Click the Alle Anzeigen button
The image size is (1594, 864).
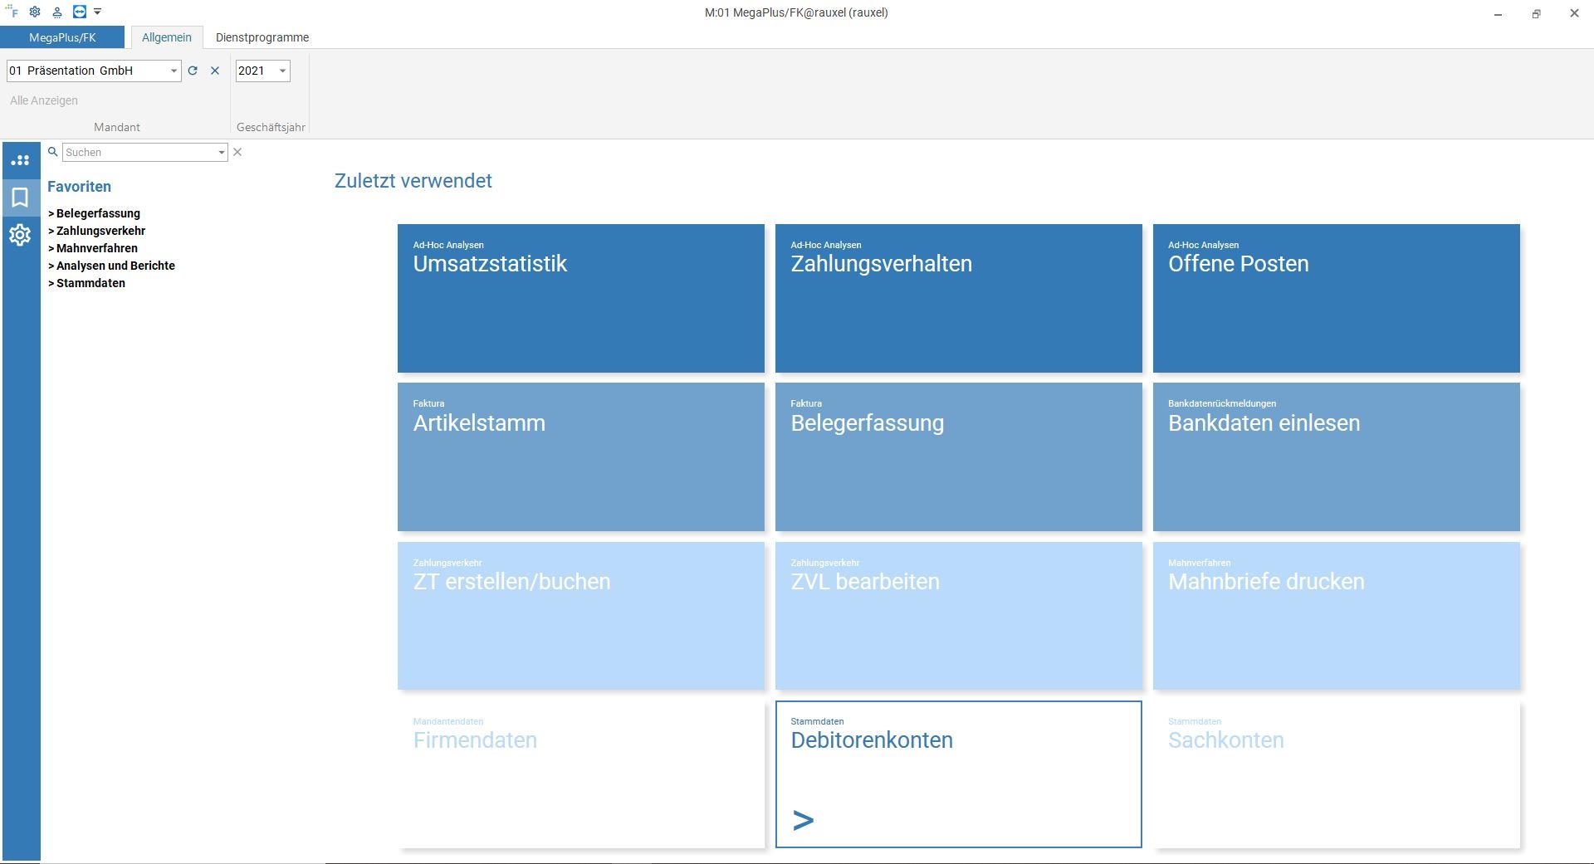click(x=44, y=100)
